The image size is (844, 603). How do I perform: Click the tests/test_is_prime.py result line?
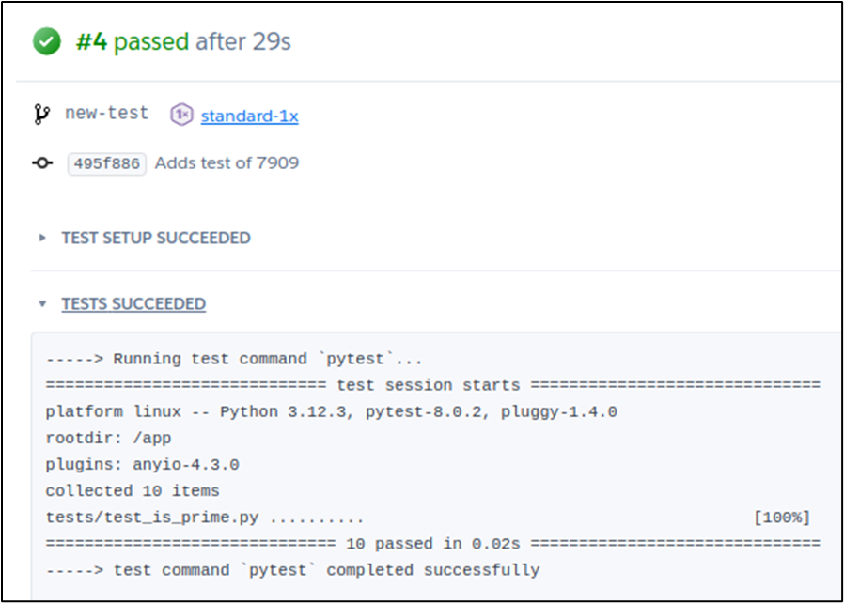point(204,518)
